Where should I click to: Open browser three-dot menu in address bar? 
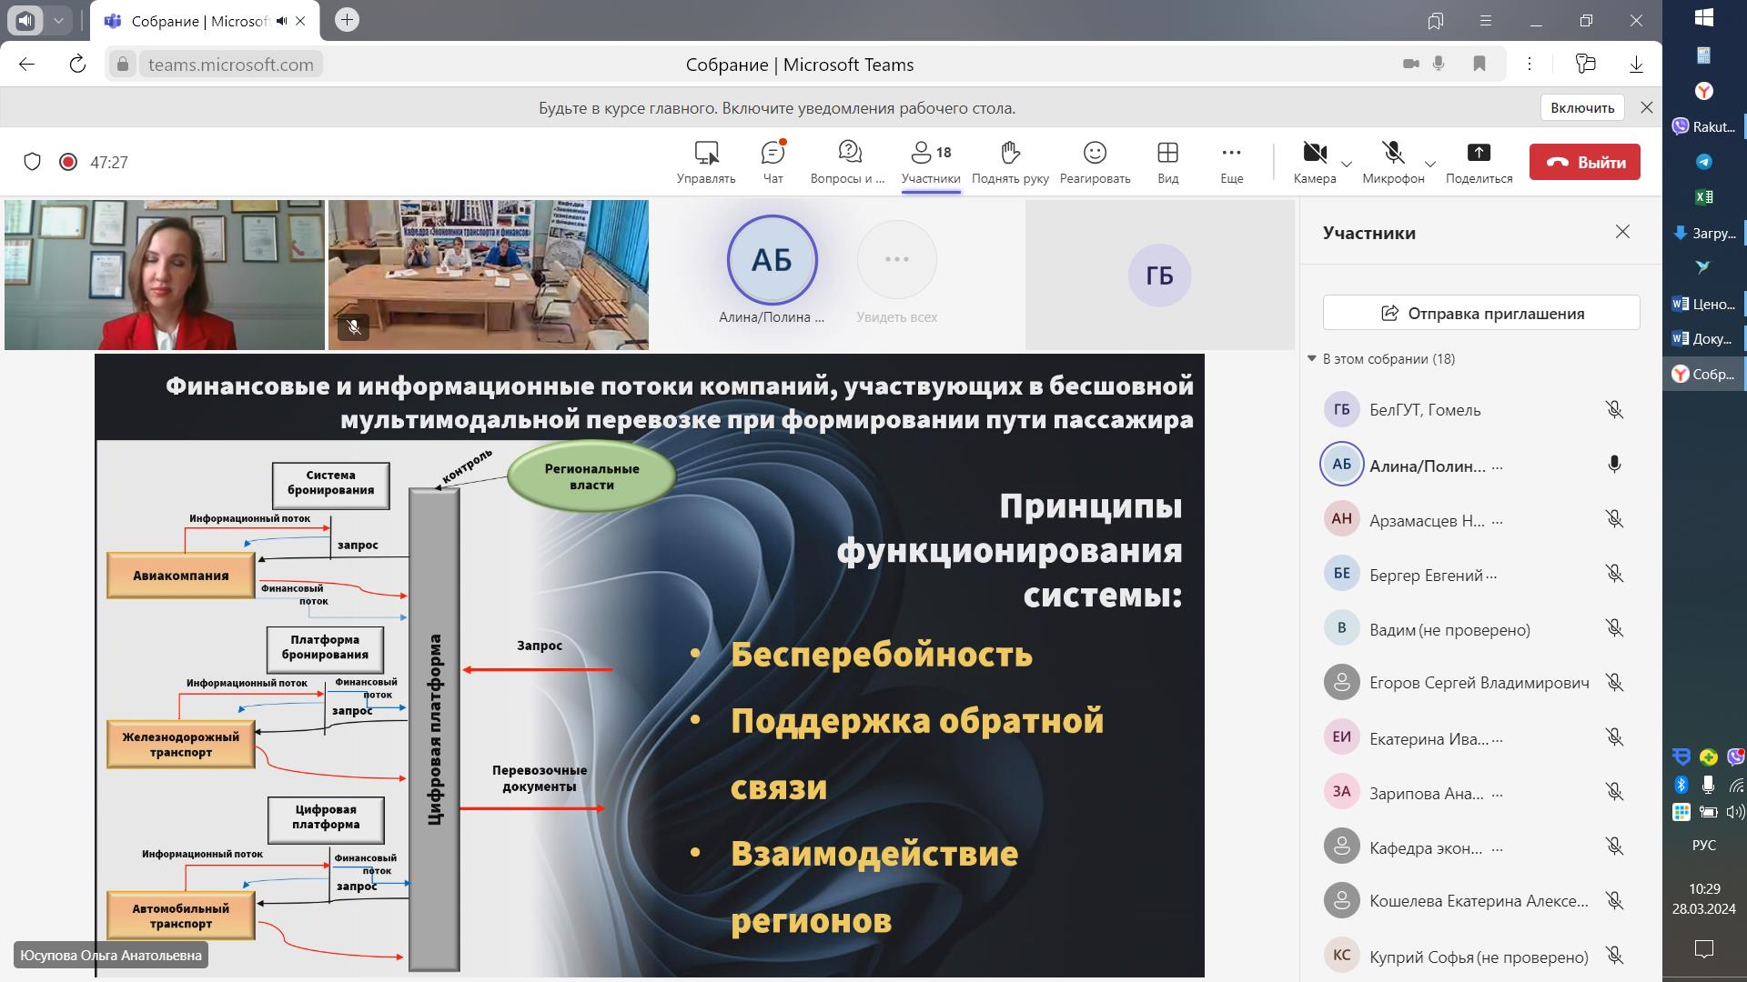(x=1530, y=64)
